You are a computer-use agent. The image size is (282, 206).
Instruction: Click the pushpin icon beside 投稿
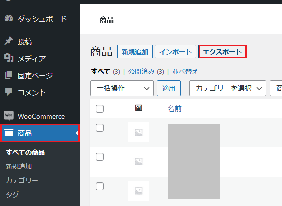tap(9, 41)
